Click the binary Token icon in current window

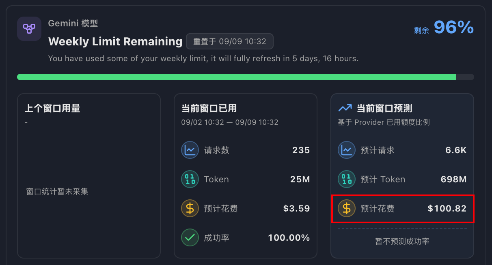click(190, 180)
